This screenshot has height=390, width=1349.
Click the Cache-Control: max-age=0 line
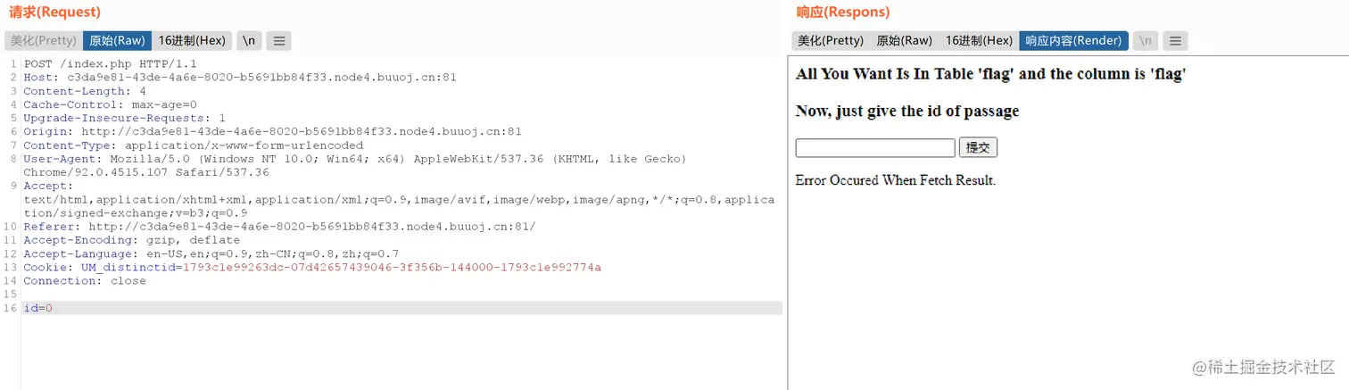tap(111, 104)
